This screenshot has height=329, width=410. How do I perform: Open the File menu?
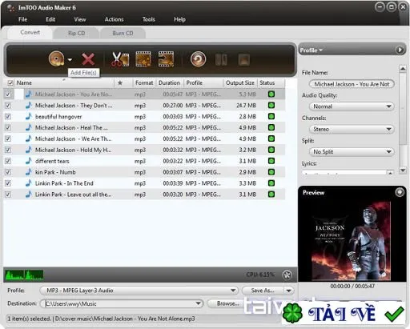[22, 19]
